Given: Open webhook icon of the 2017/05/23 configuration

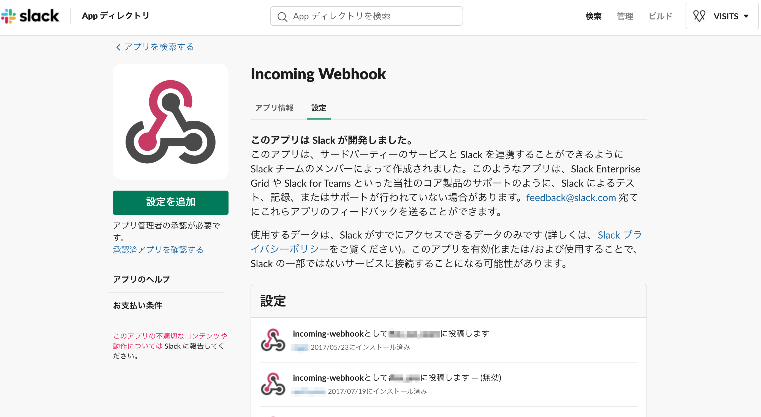Looking at the screenshot, I should click(x=273, y=340).
